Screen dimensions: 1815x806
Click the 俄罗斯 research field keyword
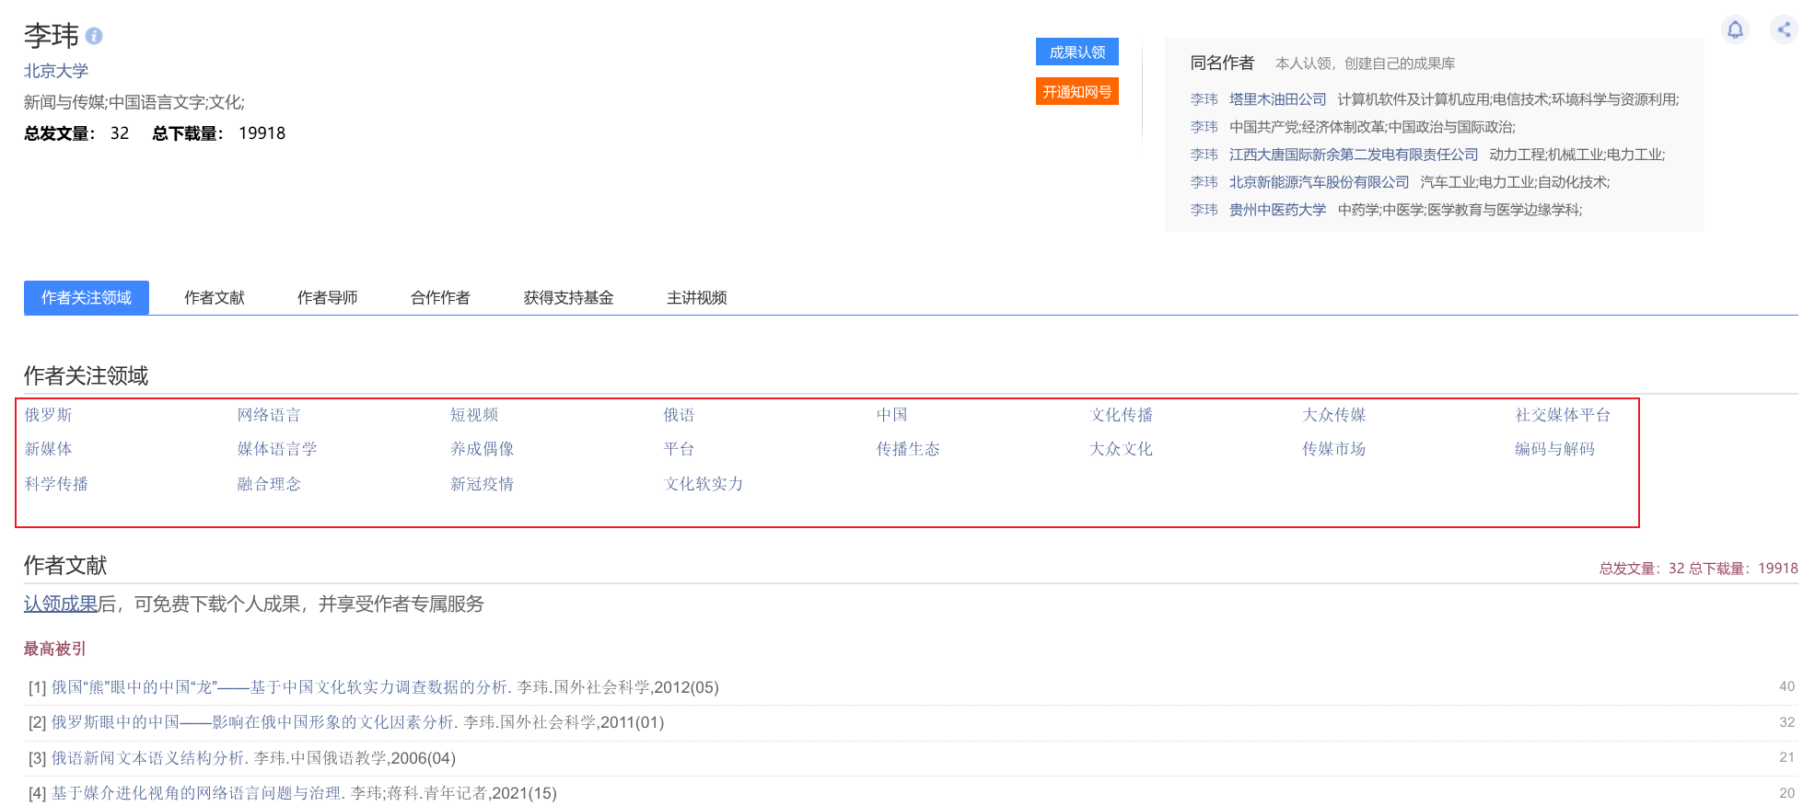click(x=49, y=415)
